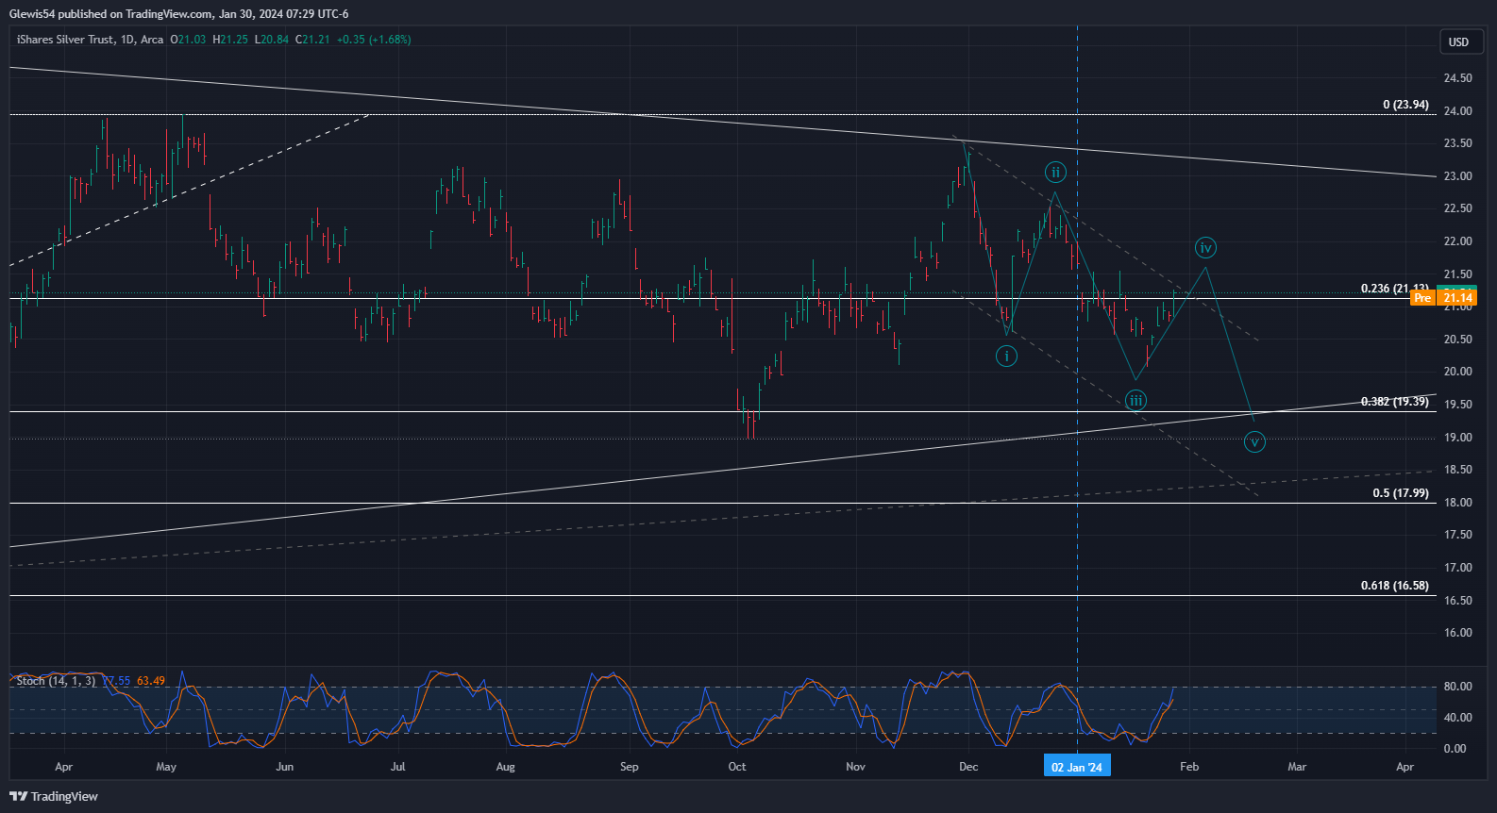Select the circled wave iv label
This screenshot has height=813, width=1497.
[x=1205, y=248]
